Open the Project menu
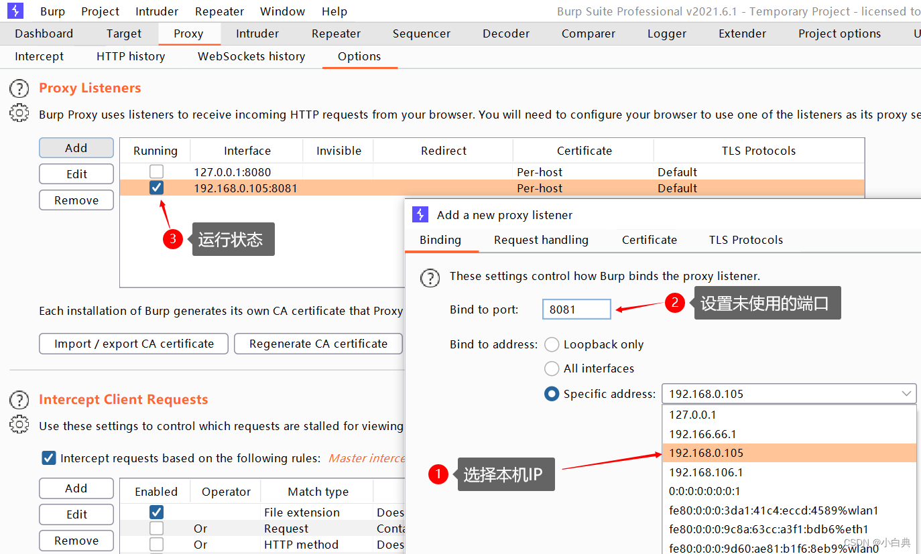Viewport: 921px width, 554px height. (x=101, y=11)
